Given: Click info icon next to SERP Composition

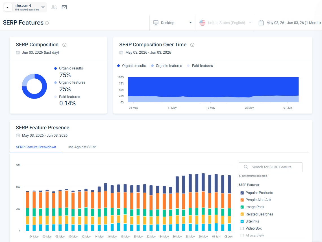Looking at the screenshot, I should click(64, 45).
